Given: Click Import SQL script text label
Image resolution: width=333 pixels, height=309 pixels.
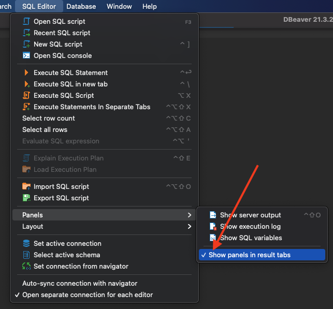Looking at the screenshot, I should pyautogui.click(x=62, y=186).
